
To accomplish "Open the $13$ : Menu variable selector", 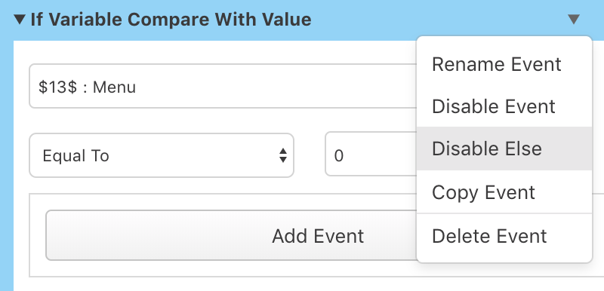I will 223,86.
